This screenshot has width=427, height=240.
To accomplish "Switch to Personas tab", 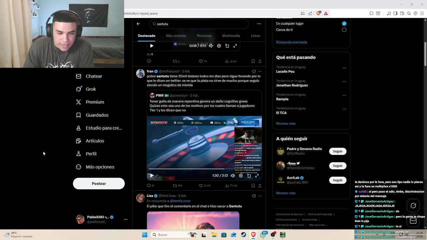I will click(204, 36).
